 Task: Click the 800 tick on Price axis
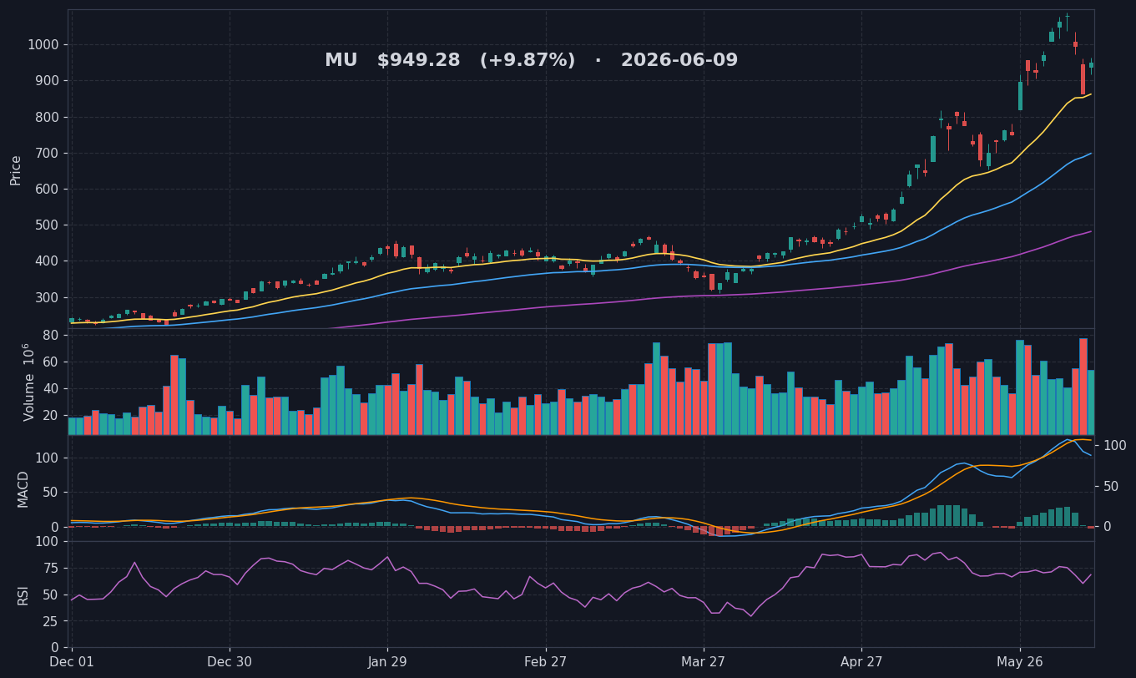47,117
